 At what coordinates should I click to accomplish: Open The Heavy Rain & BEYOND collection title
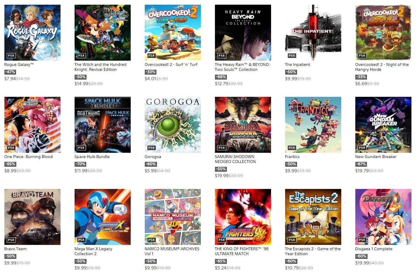point(242,67)
